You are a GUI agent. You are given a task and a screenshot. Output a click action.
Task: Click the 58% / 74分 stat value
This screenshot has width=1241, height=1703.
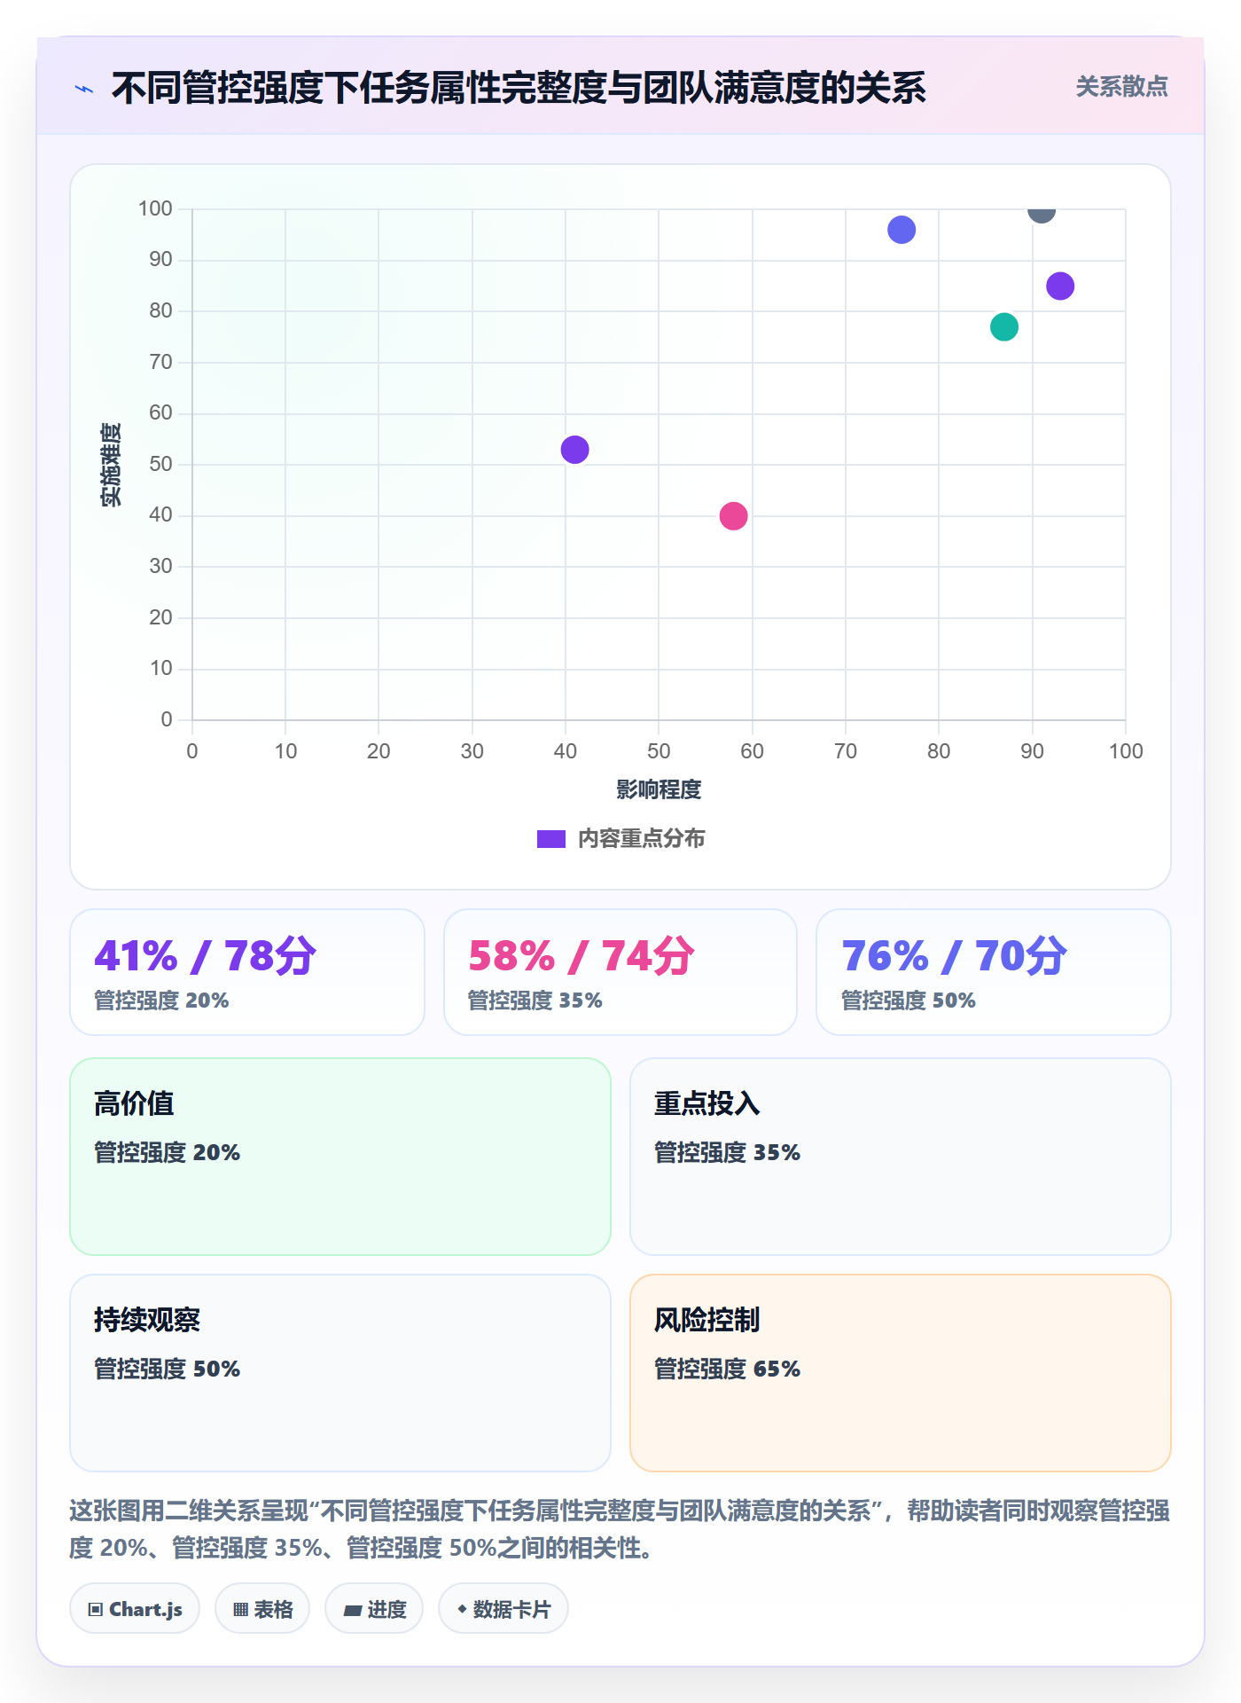point(581,956)
